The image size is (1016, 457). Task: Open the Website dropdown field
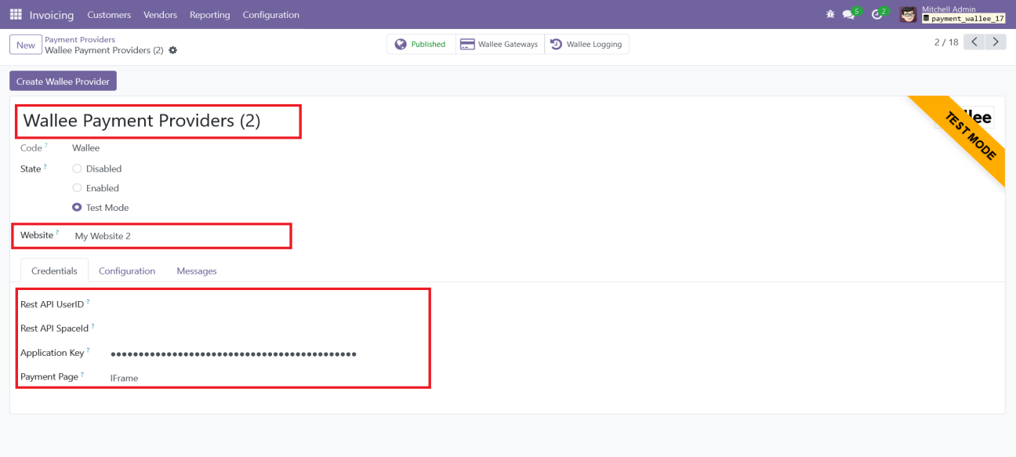point(179,236)
